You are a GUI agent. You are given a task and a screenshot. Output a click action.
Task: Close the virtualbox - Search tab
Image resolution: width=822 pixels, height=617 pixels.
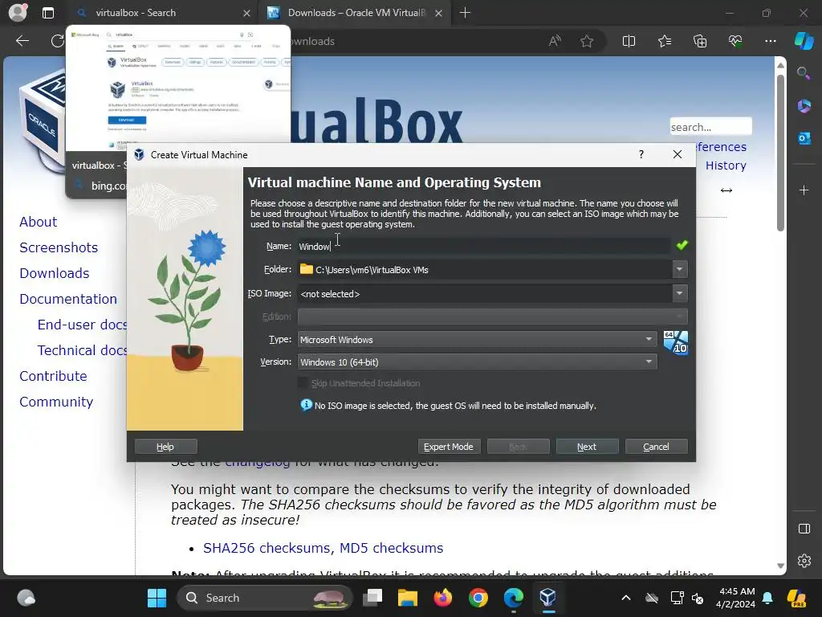246,13
